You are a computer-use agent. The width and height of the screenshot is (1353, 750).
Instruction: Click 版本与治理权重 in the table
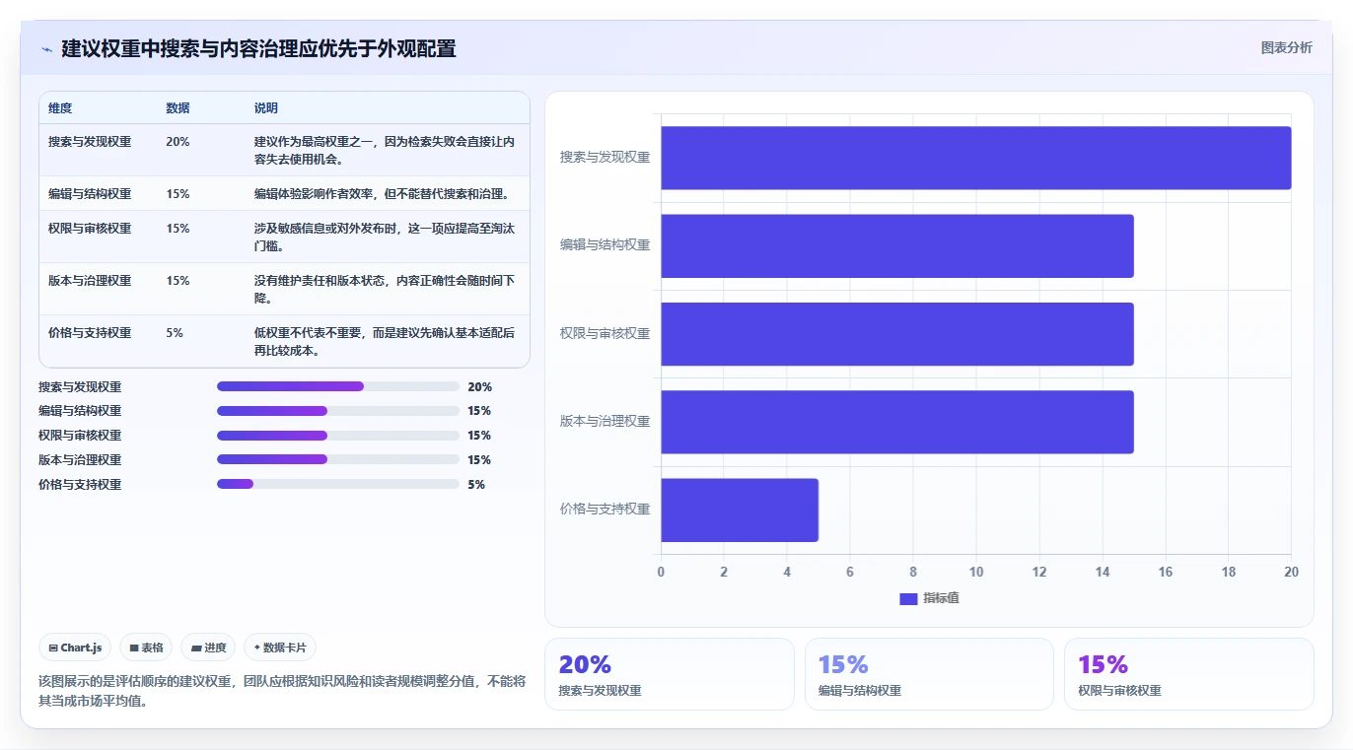pos(90,281)
